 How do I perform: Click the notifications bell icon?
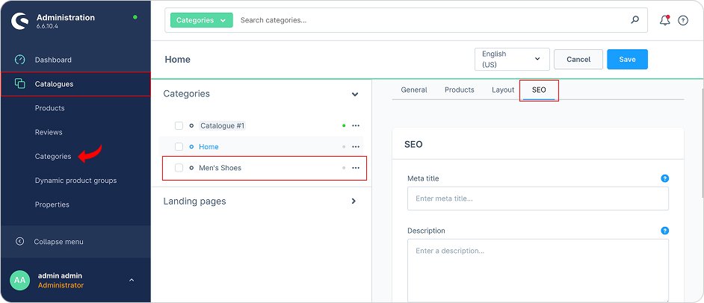(x=664, y=20)
